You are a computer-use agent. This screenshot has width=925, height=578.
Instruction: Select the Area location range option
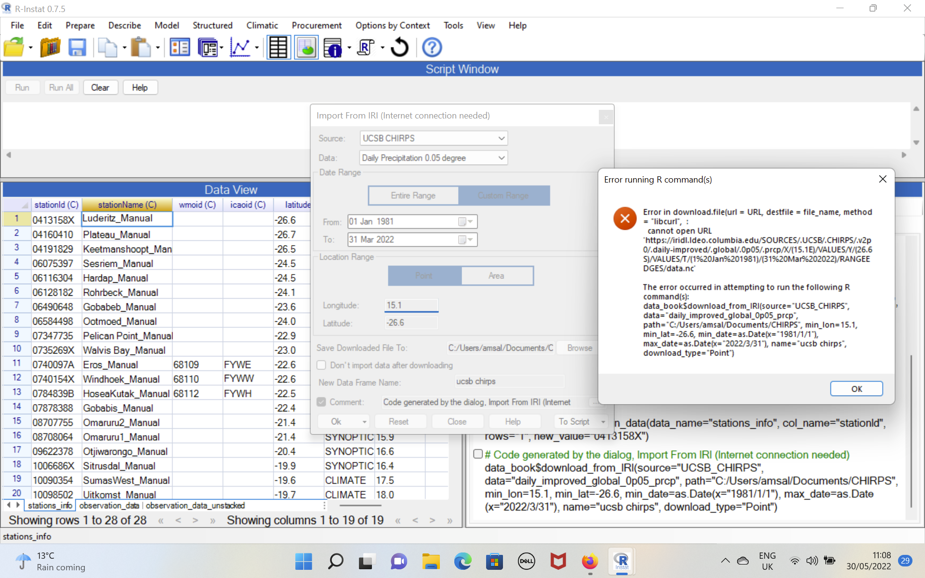[x=497, y=276]
